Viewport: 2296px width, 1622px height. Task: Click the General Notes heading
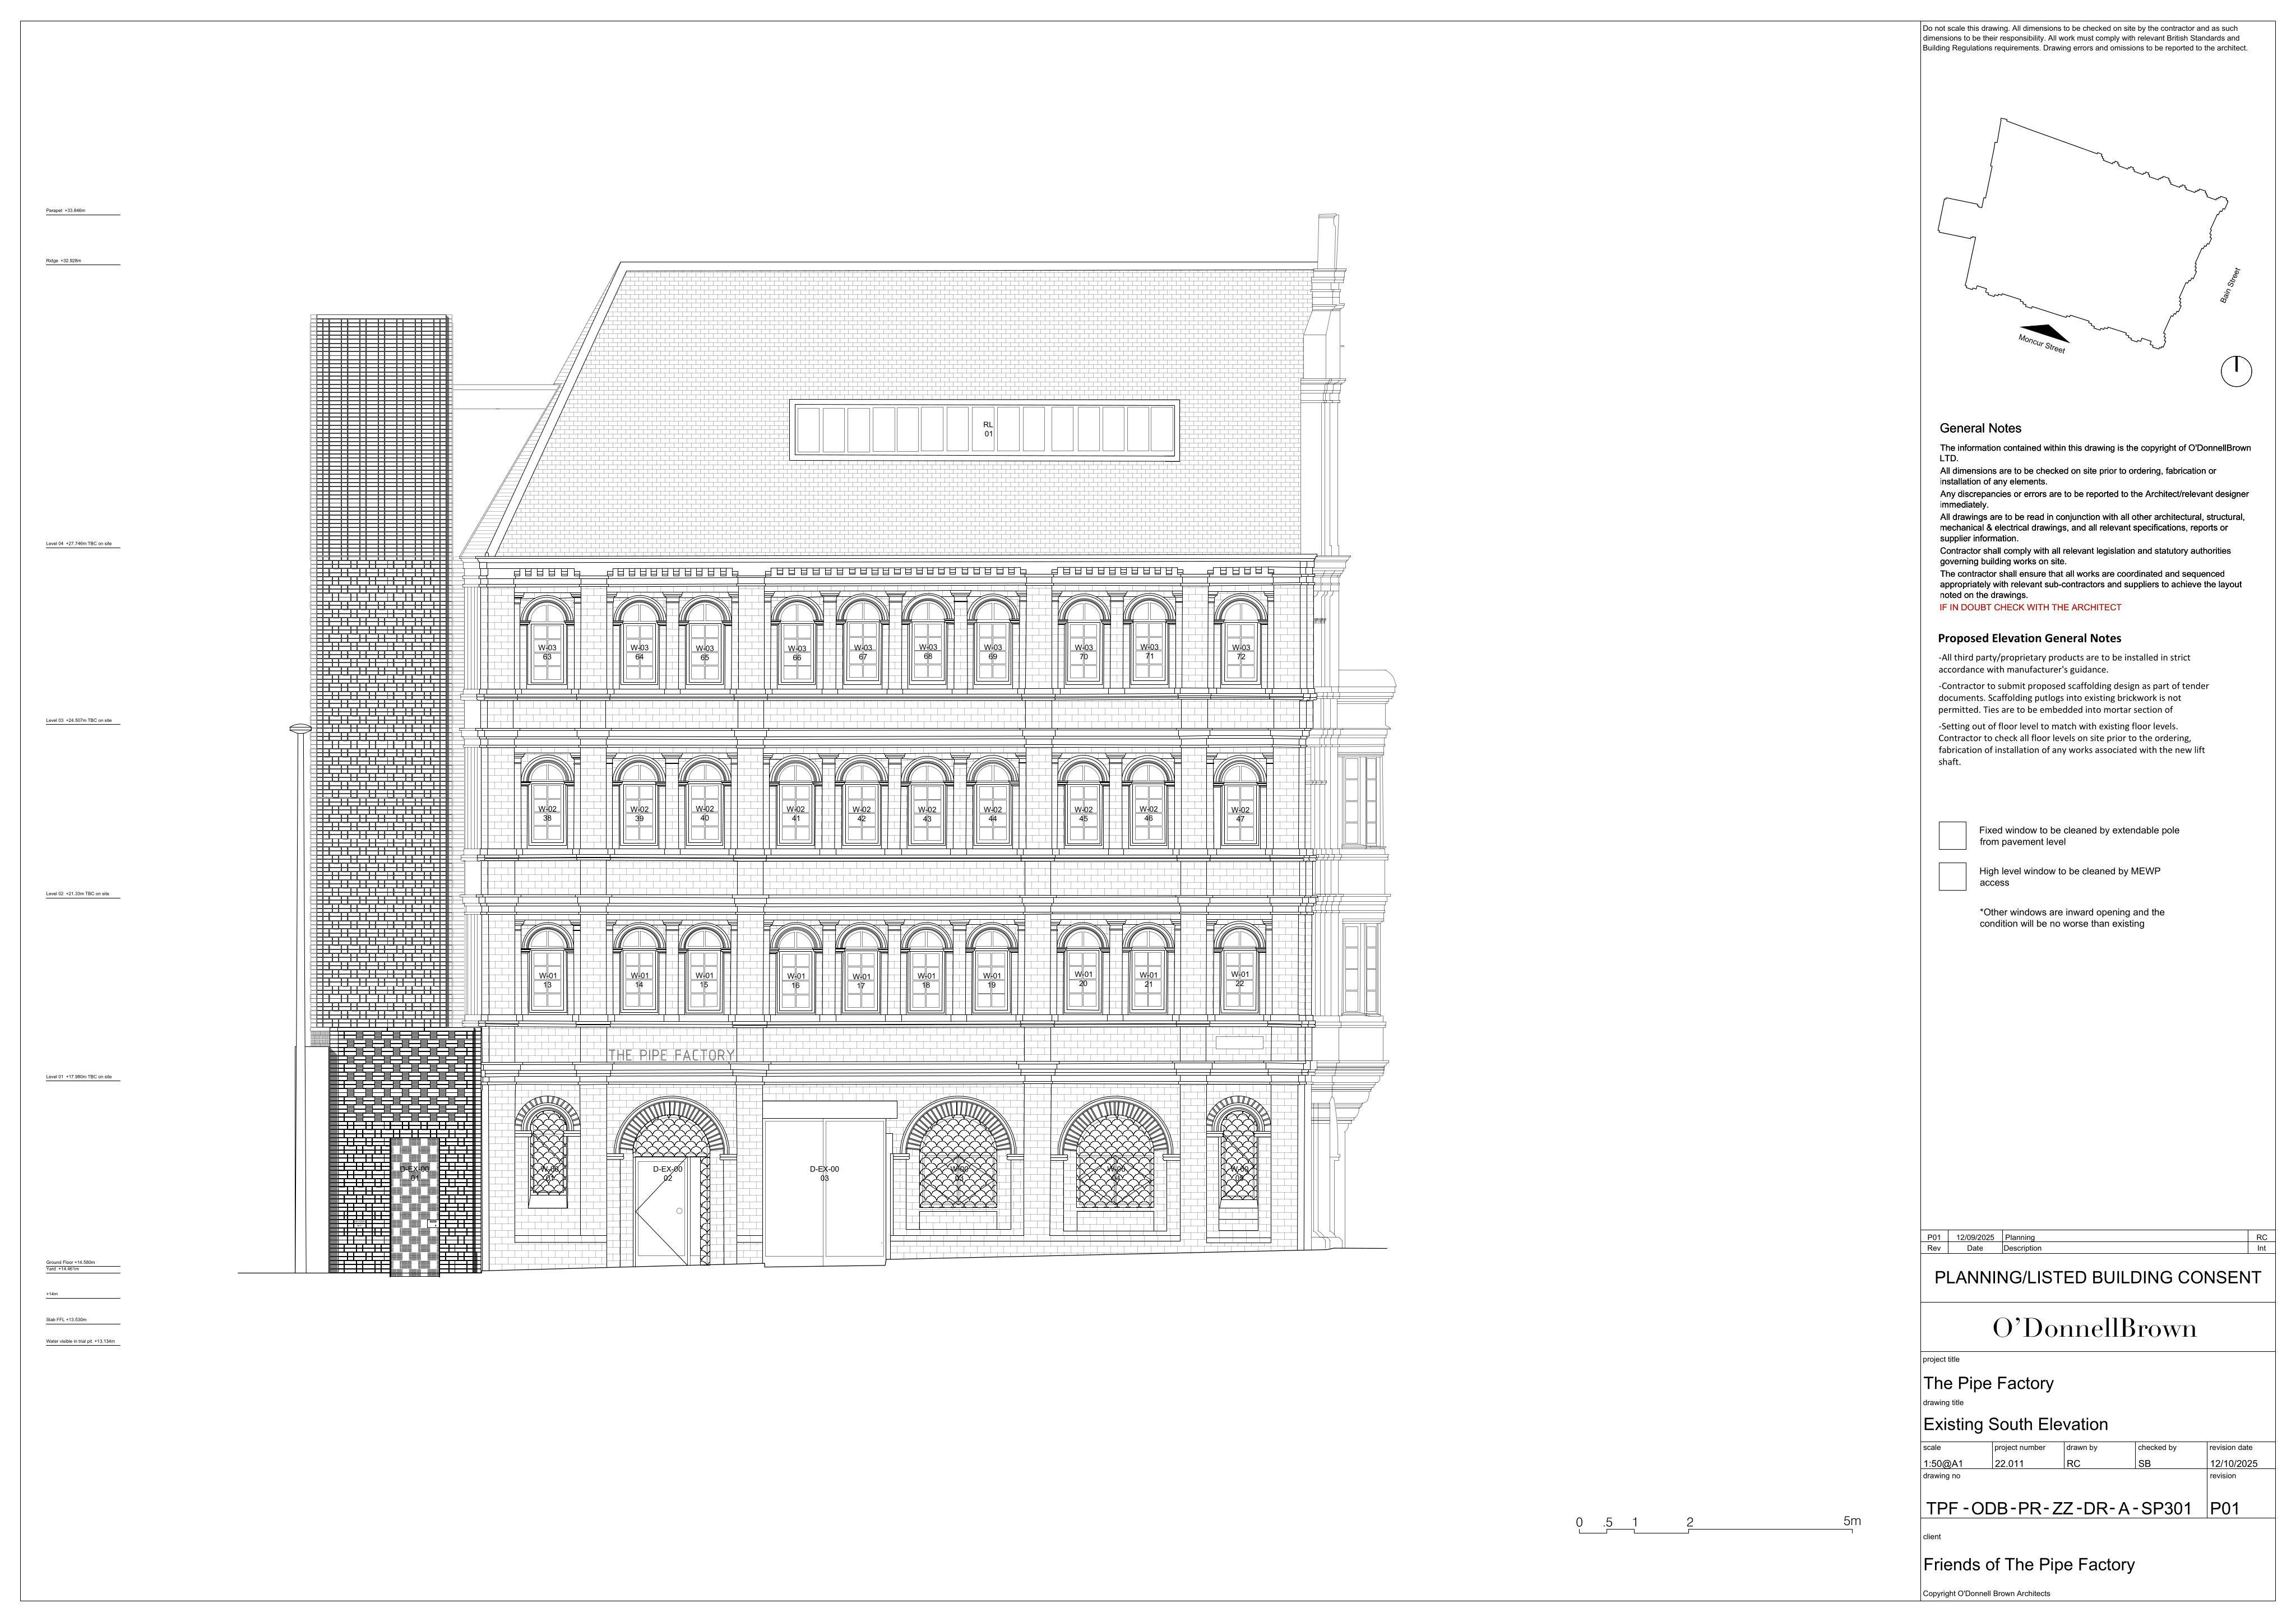(x=1980, y=428)
